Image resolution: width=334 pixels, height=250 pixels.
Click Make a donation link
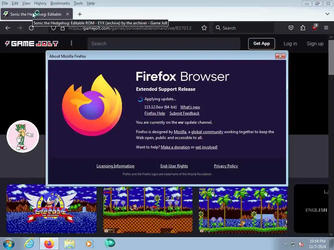tap(175, 147)
